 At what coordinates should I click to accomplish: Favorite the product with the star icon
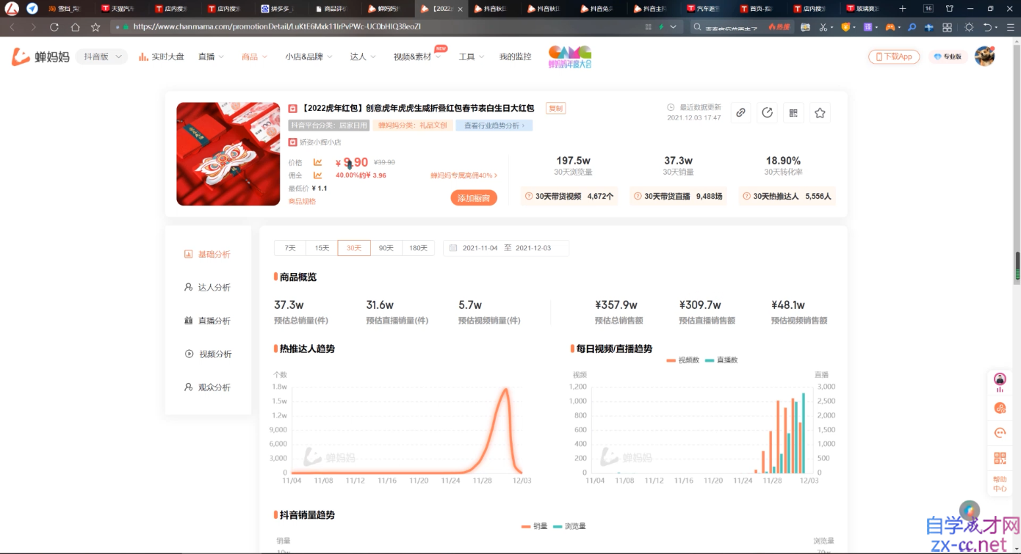[x=820, y=112]
